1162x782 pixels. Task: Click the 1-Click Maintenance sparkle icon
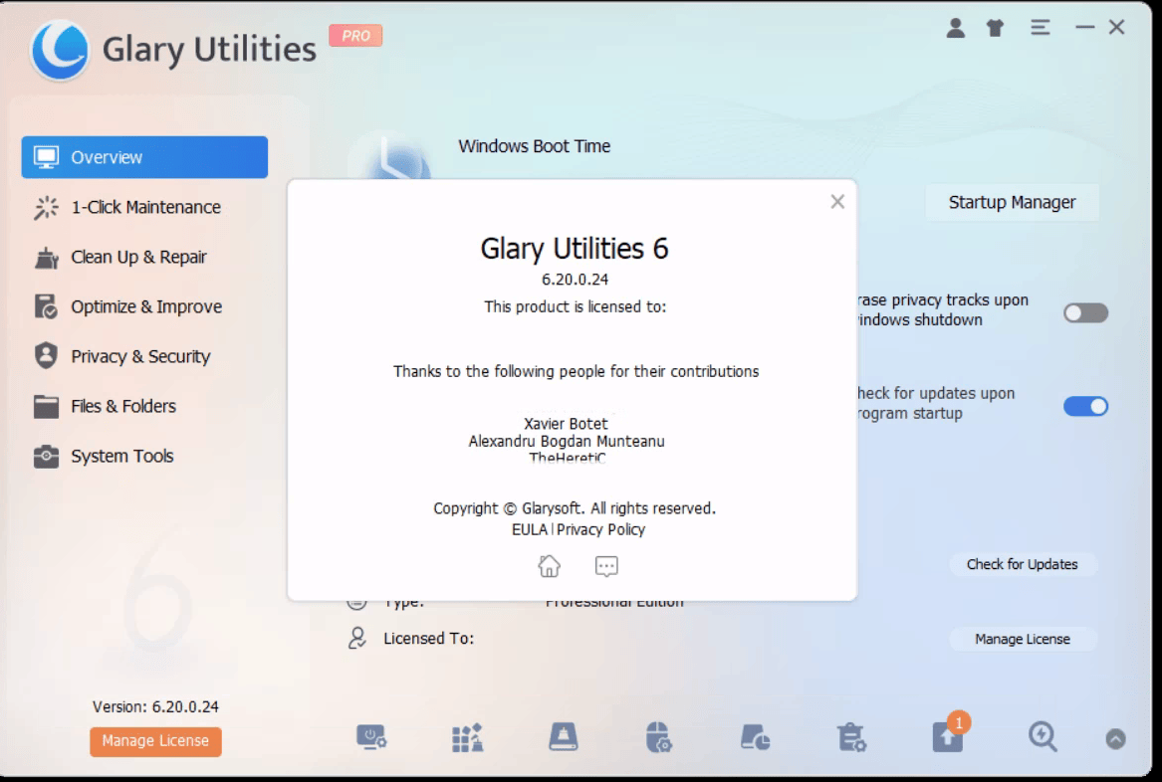click(46, 207)
